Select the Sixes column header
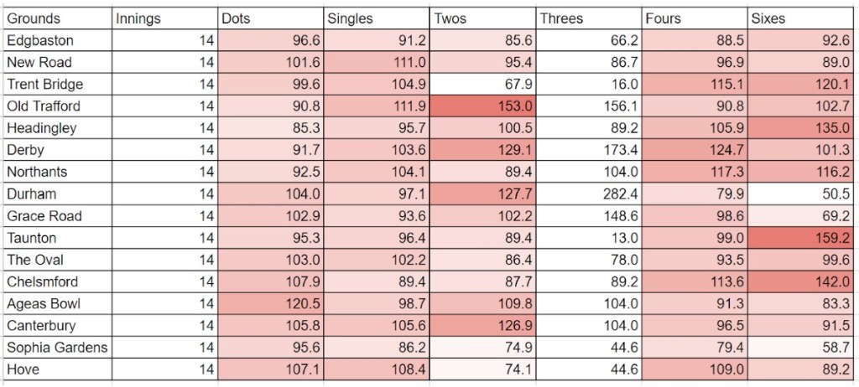 [801, 18]
